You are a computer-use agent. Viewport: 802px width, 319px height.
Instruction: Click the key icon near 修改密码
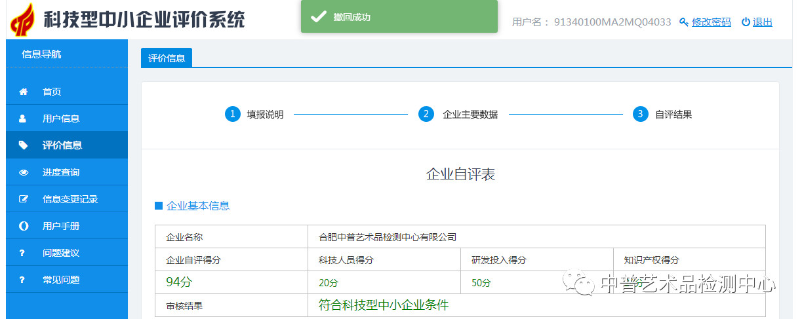tap(684, 22)
